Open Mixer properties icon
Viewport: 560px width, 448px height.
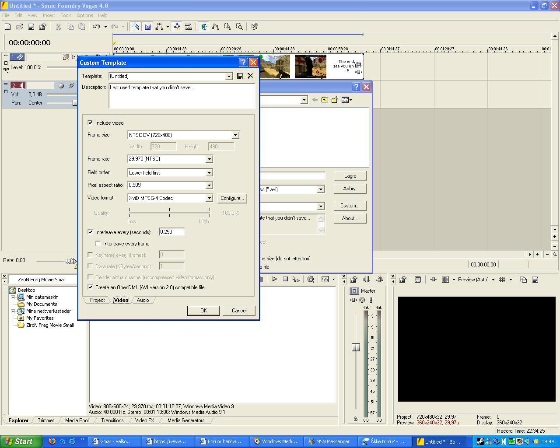[x=354, y=280]
